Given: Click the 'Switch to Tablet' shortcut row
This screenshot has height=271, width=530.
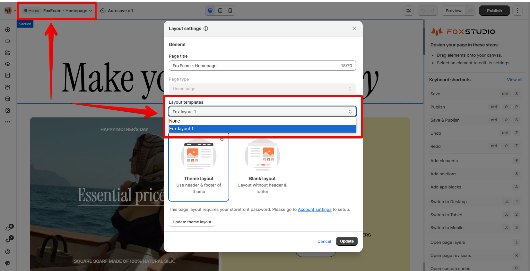Looking at the screenshot, I should coord(476,215).
